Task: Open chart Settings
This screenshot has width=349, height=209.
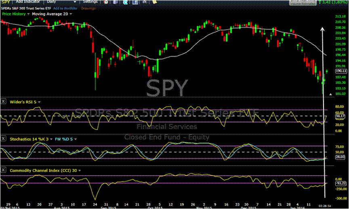Action: (x=90, y=2)
